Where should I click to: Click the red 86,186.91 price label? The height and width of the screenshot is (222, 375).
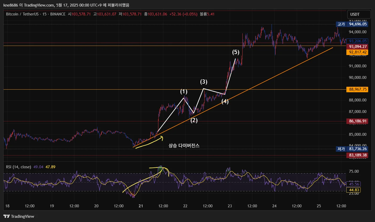[357, 121]
